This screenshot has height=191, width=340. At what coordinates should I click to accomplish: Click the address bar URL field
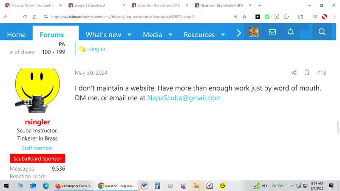click(127, 17)
